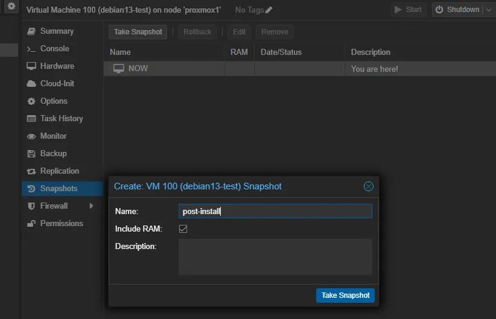Open the Summary menu item
Viewport: 496px width, 319px height.
click(62, 31)
